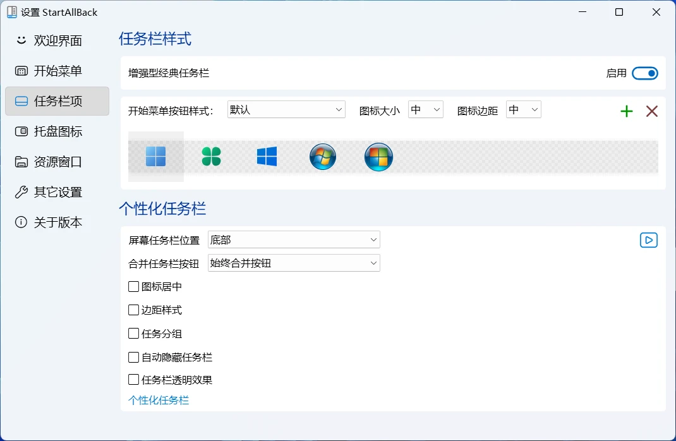Switch to the 开始菜单 section

[x=57, y=71]
